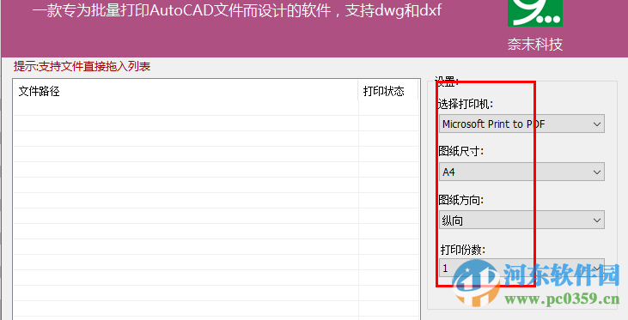Click the 奈末科技 company name text
The height and width of the screenshot is (320, 628).
tap(535, 44)
